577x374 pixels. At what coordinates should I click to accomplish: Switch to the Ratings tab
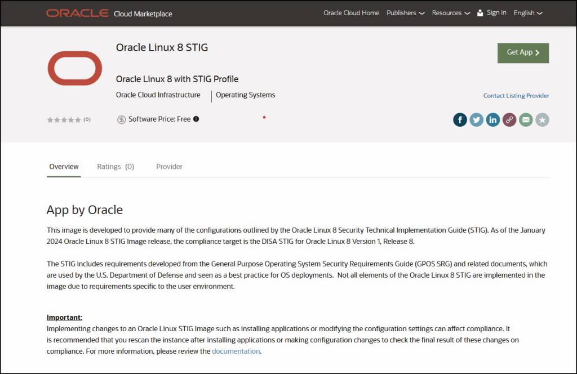115,166
